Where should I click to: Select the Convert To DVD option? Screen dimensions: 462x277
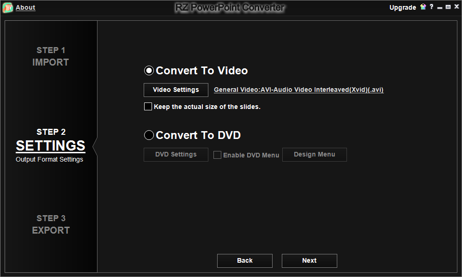pyautogui.click(x=149, y=135)
